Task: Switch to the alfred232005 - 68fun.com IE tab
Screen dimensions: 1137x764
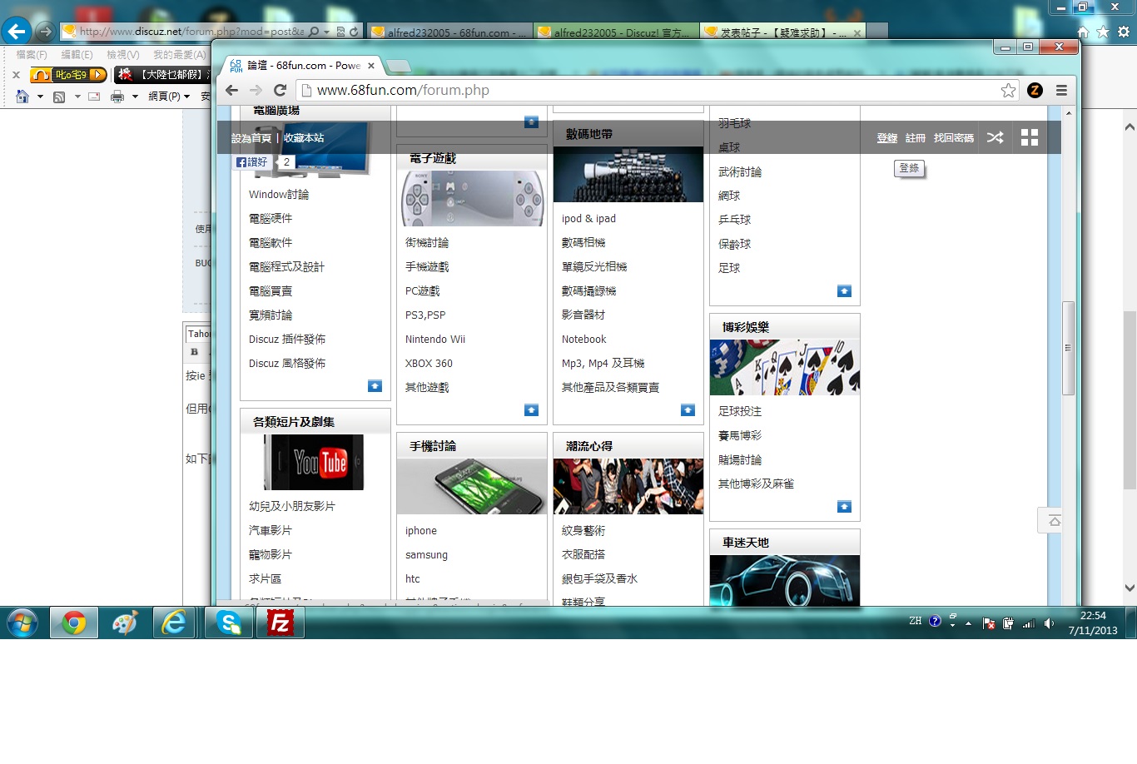Action: pyautogui.click(x=449, y=32)
